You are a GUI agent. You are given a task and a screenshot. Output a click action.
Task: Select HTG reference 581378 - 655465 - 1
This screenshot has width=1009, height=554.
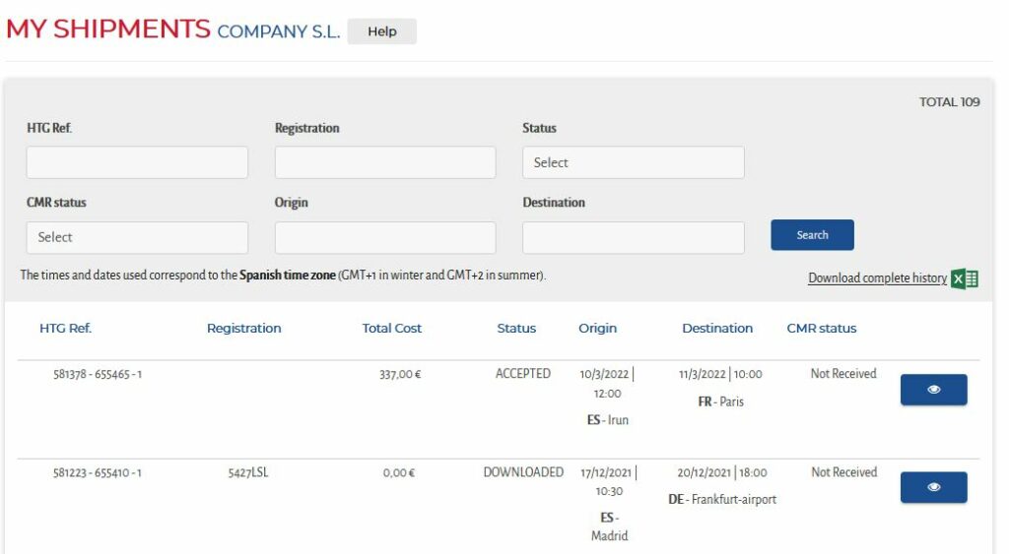pyautogui.click(x=98, y=374)
